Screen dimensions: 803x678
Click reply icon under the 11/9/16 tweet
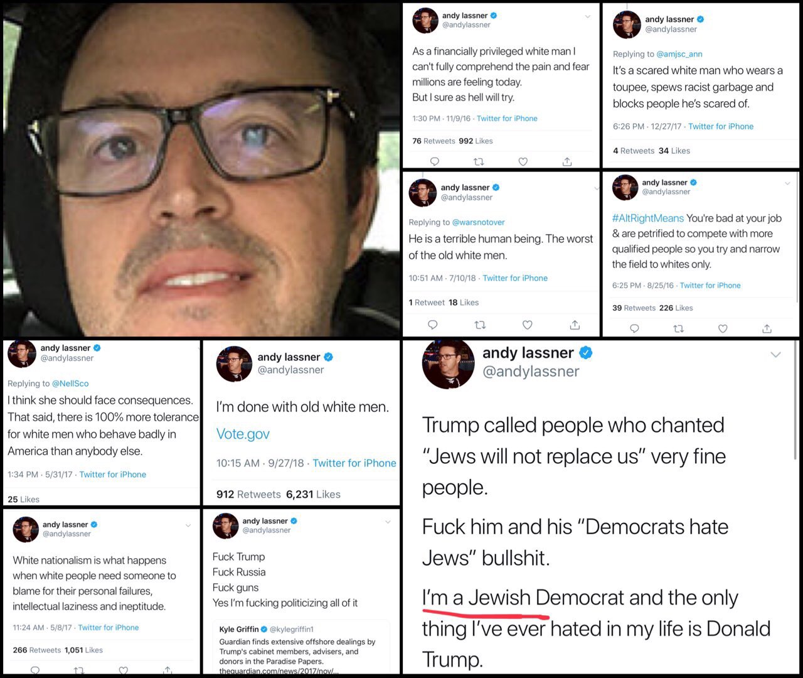(434, 161)
